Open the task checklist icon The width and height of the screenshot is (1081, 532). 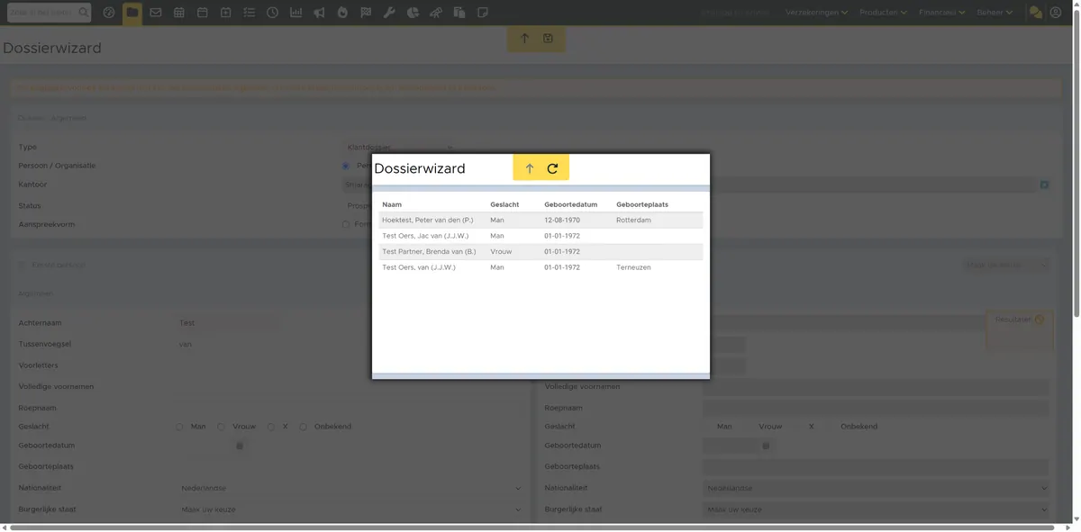click(x=250, y=13)
